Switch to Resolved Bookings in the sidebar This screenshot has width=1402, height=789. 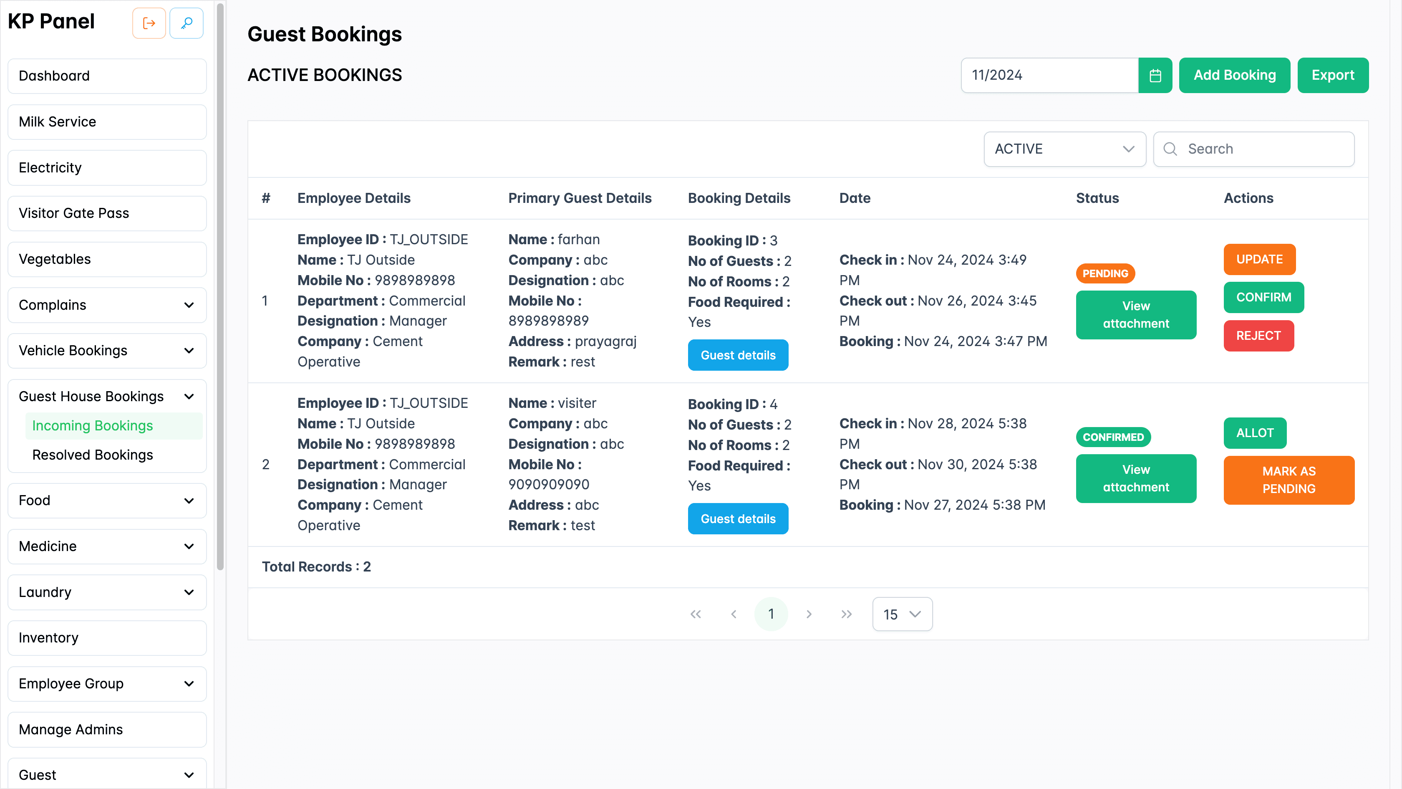93,455
